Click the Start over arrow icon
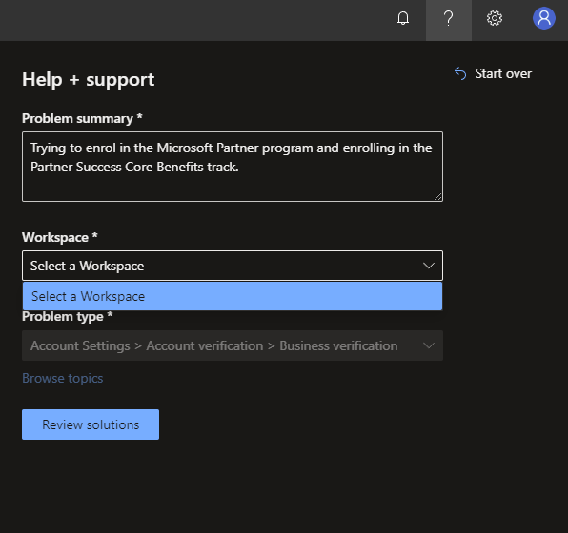568x533 pixels. [x=460, y=73]
